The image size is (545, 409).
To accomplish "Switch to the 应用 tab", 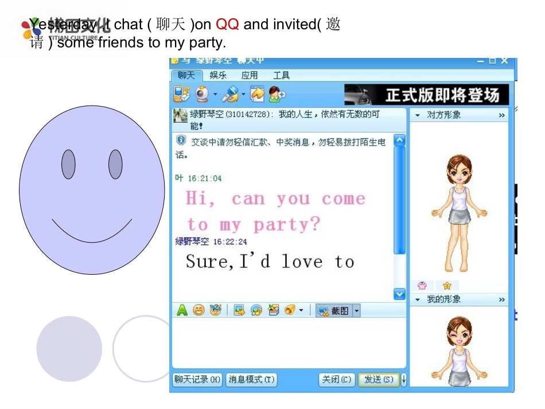I will coord(250,75).
